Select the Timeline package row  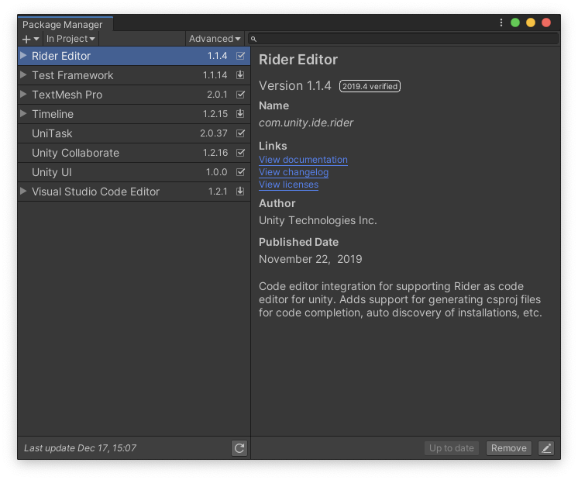(x=134, y=114)
